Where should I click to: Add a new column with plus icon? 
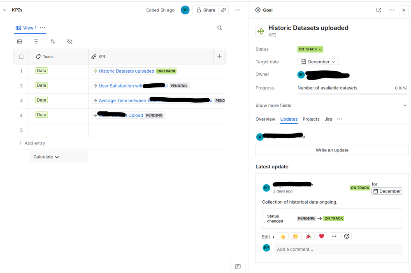click(x=219, y=57)
